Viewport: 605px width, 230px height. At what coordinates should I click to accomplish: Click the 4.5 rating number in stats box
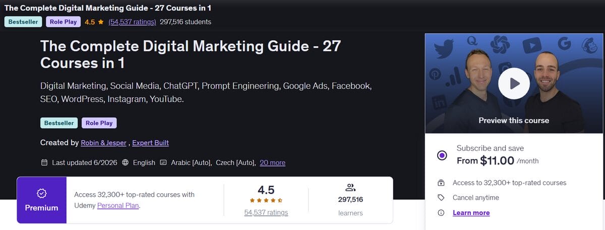(266, 190)
